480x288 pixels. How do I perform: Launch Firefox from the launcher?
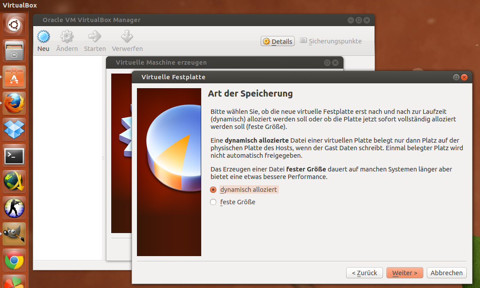(14, 103)
